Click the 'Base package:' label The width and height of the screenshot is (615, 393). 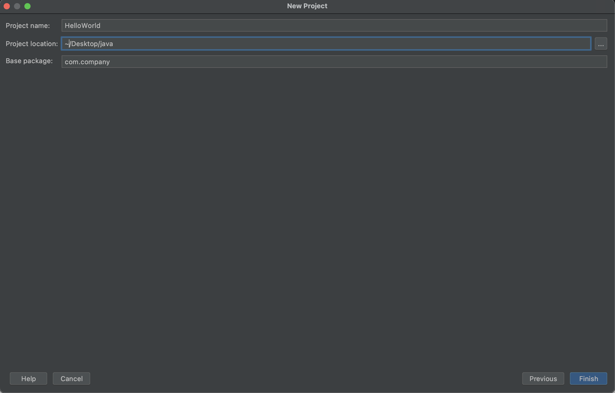(x=29, y=61)
